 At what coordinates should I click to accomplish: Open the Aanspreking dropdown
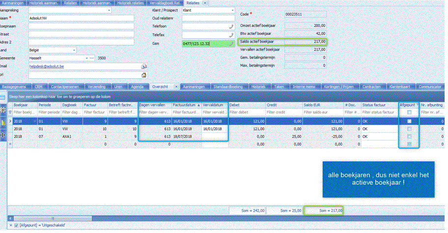tap(108, 10)
